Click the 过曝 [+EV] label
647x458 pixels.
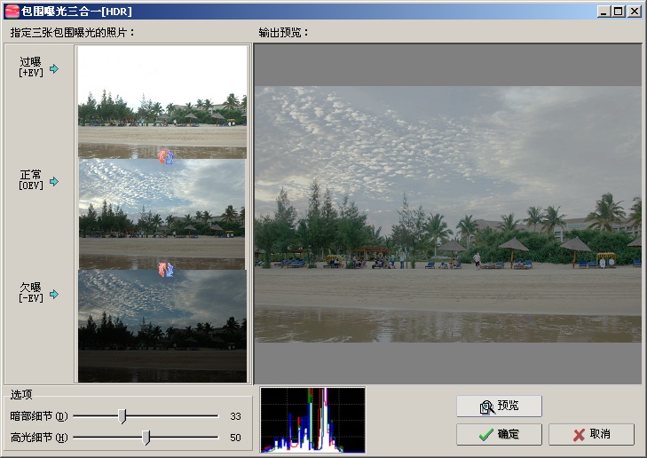(x=31, y=67)
